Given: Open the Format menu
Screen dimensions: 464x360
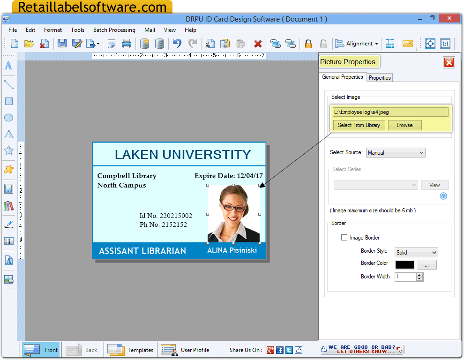Looking at the screenshot, I should tap(53, 30).
